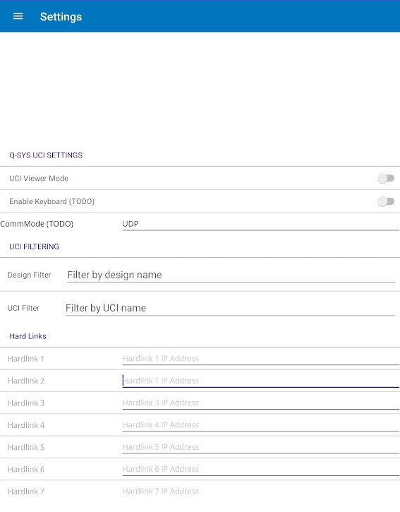
Task: Open the CommMode UDP dropdown
Action: (x=261, y=224)
